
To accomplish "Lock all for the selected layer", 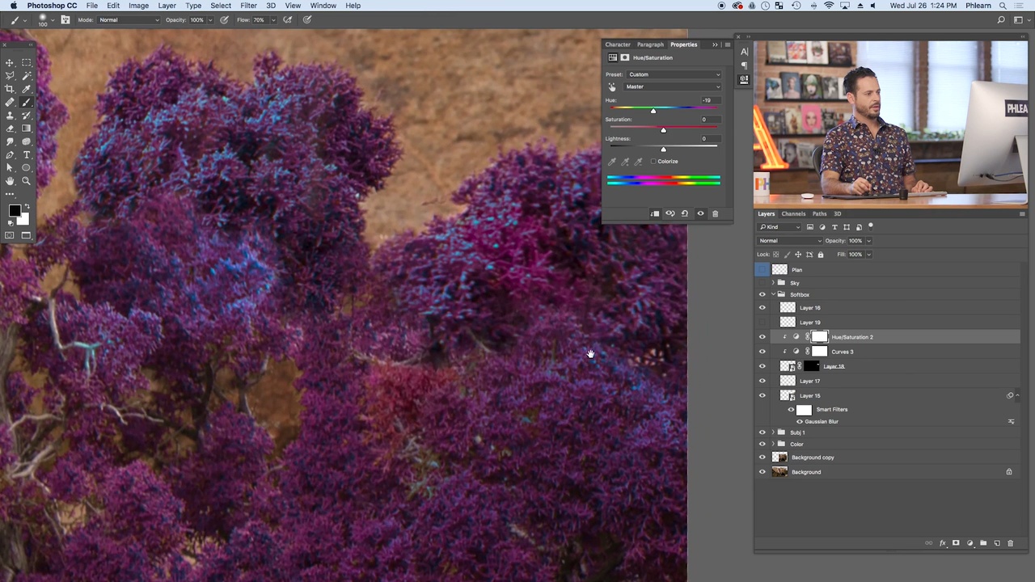I will 820,255.
